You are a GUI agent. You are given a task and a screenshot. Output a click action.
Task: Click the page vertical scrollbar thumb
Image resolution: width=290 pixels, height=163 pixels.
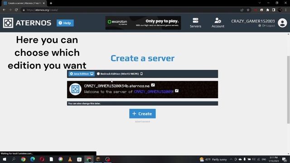pyautogui.click(x=288, y=90)
